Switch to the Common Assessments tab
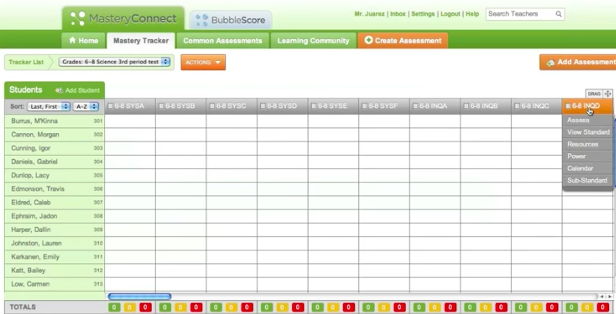616x314 pixels. coord(222,41)
